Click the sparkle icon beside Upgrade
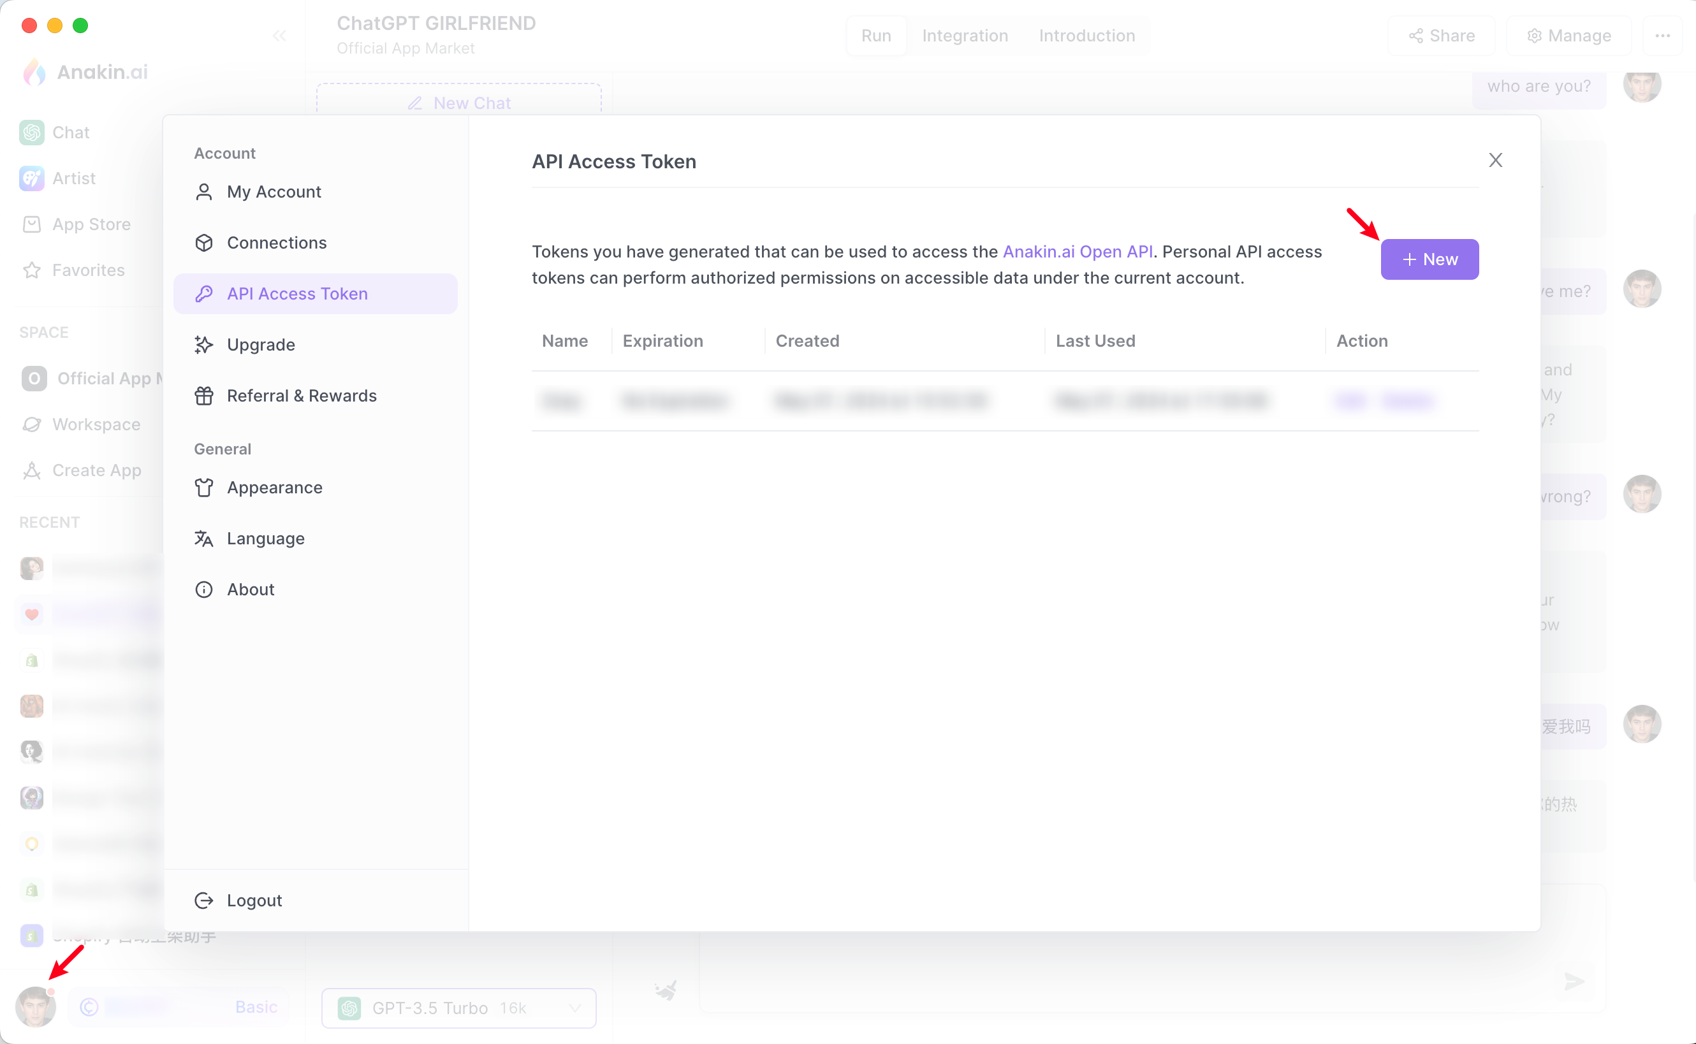Image resolution: width=1696 pixels, height=1044 pixels. [x=204, y=345]
